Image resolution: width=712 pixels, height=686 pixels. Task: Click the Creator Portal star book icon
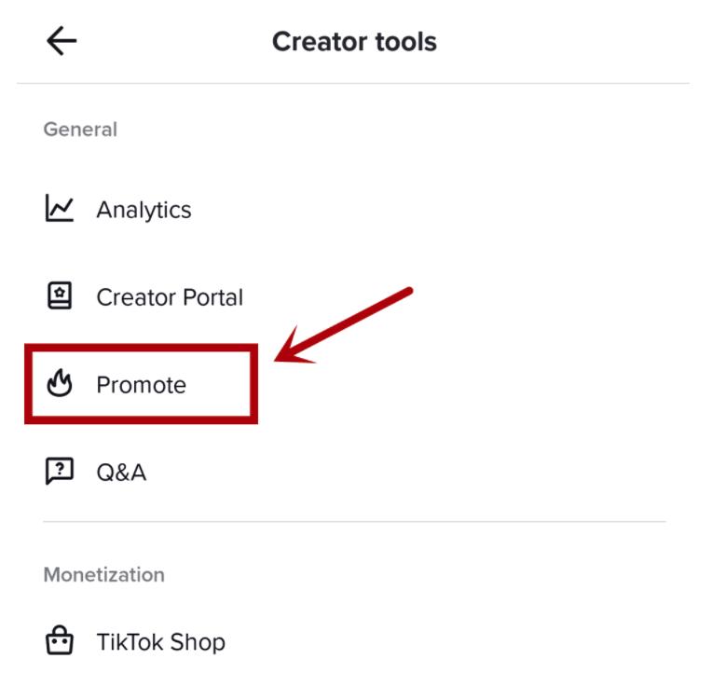point(59,296)
